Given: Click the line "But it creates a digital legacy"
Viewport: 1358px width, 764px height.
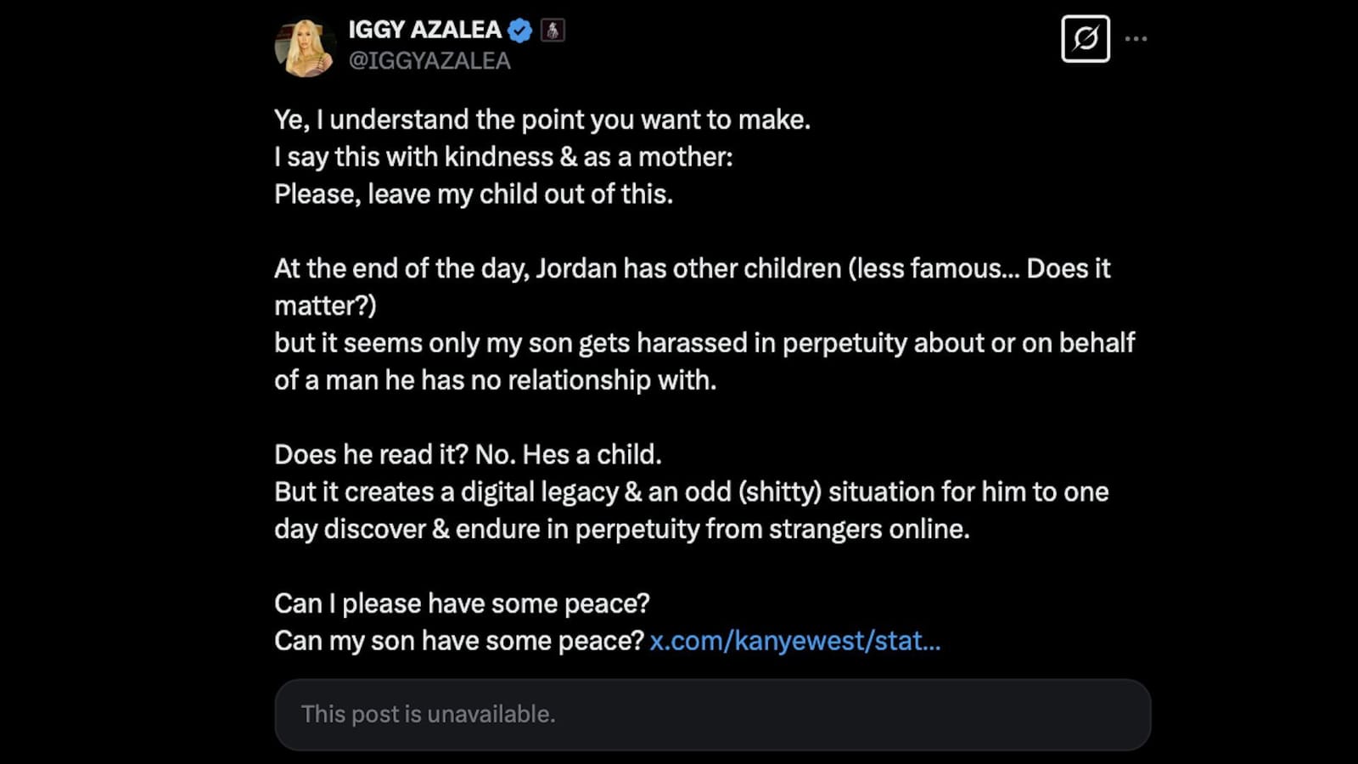Looking at the screenshot, I should (691, 492).
